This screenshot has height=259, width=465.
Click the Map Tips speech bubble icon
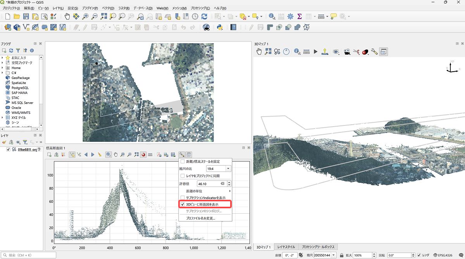334,16
